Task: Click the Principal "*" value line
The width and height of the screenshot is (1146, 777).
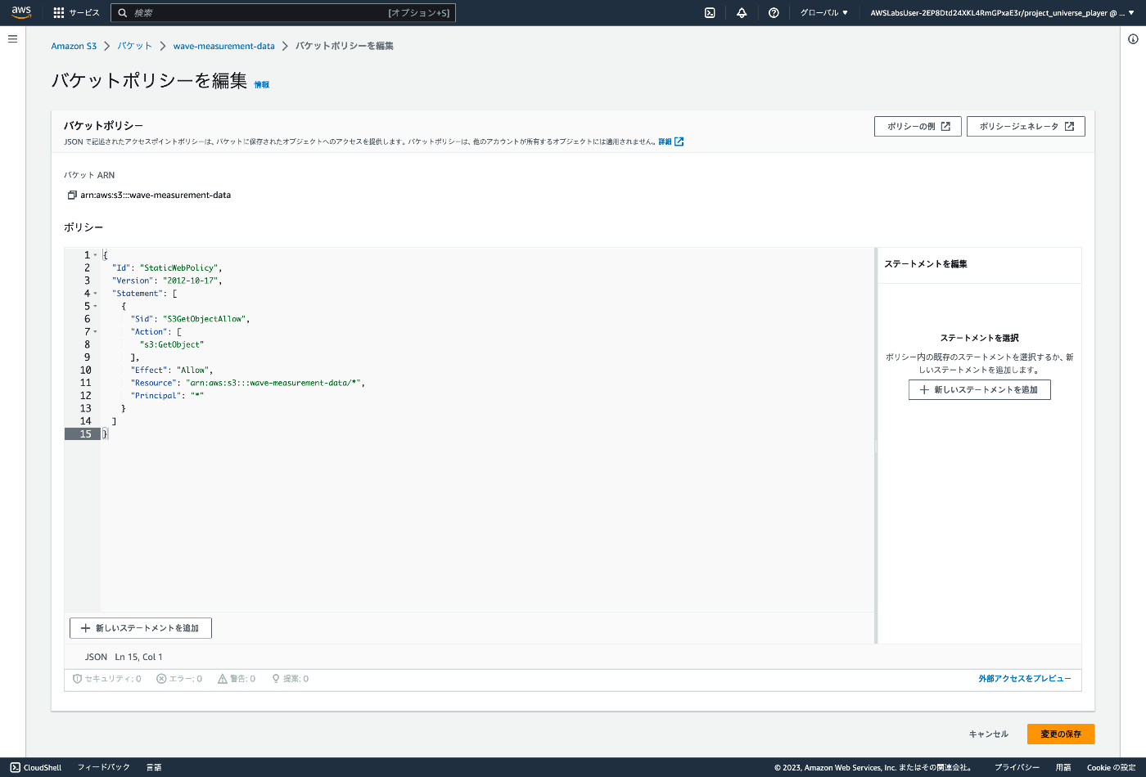Action: coord(167,396)
